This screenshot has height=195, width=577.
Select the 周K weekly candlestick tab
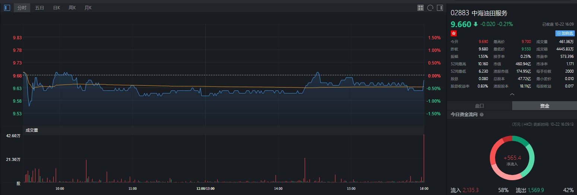72,7
